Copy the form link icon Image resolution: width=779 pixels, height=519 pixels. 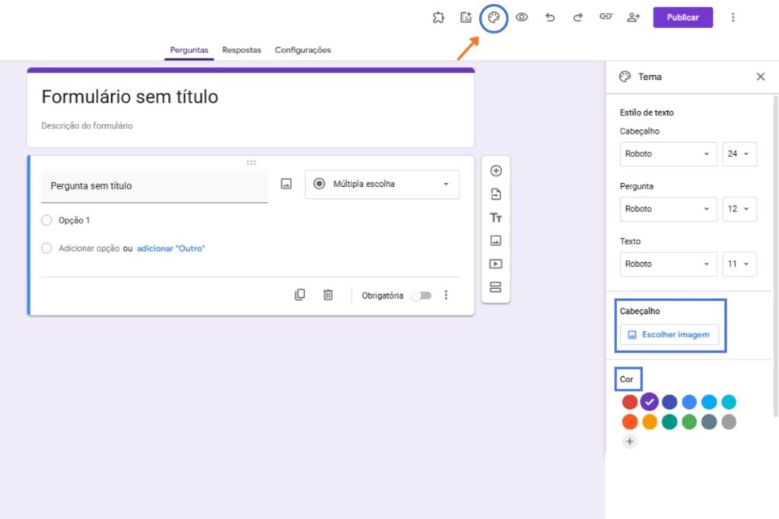606,17
